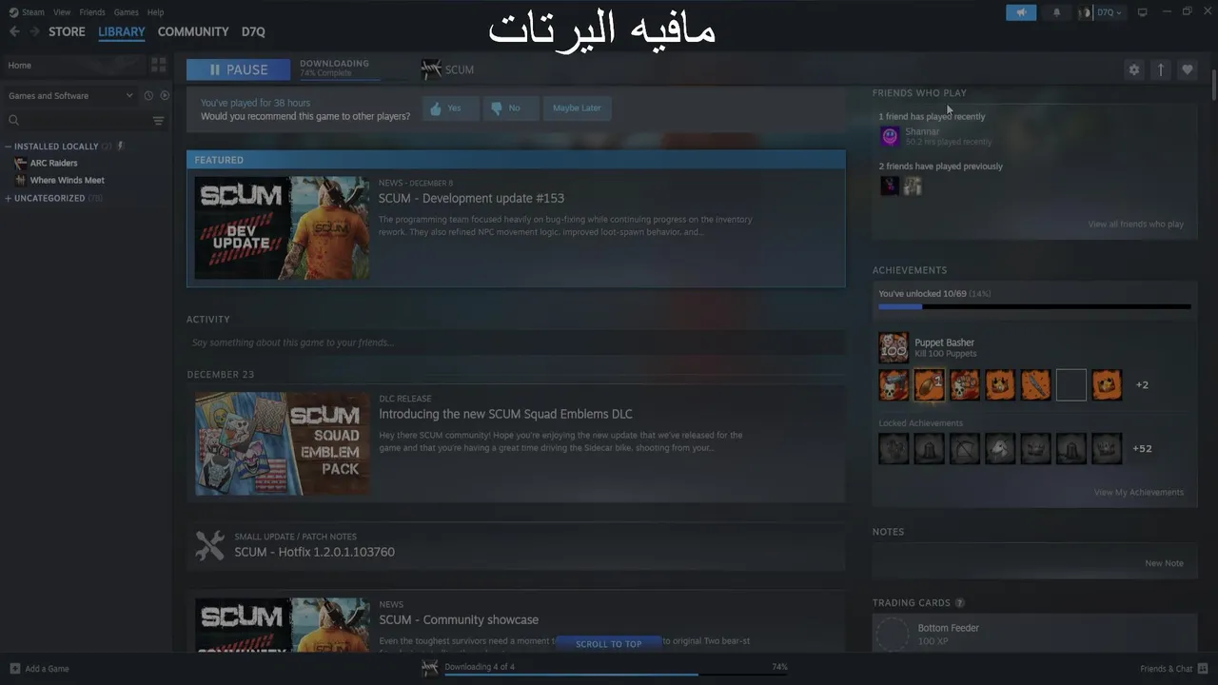This screenshot has height=685, width=1218.
Task: Create a New Note
Action: [1164, 563]
